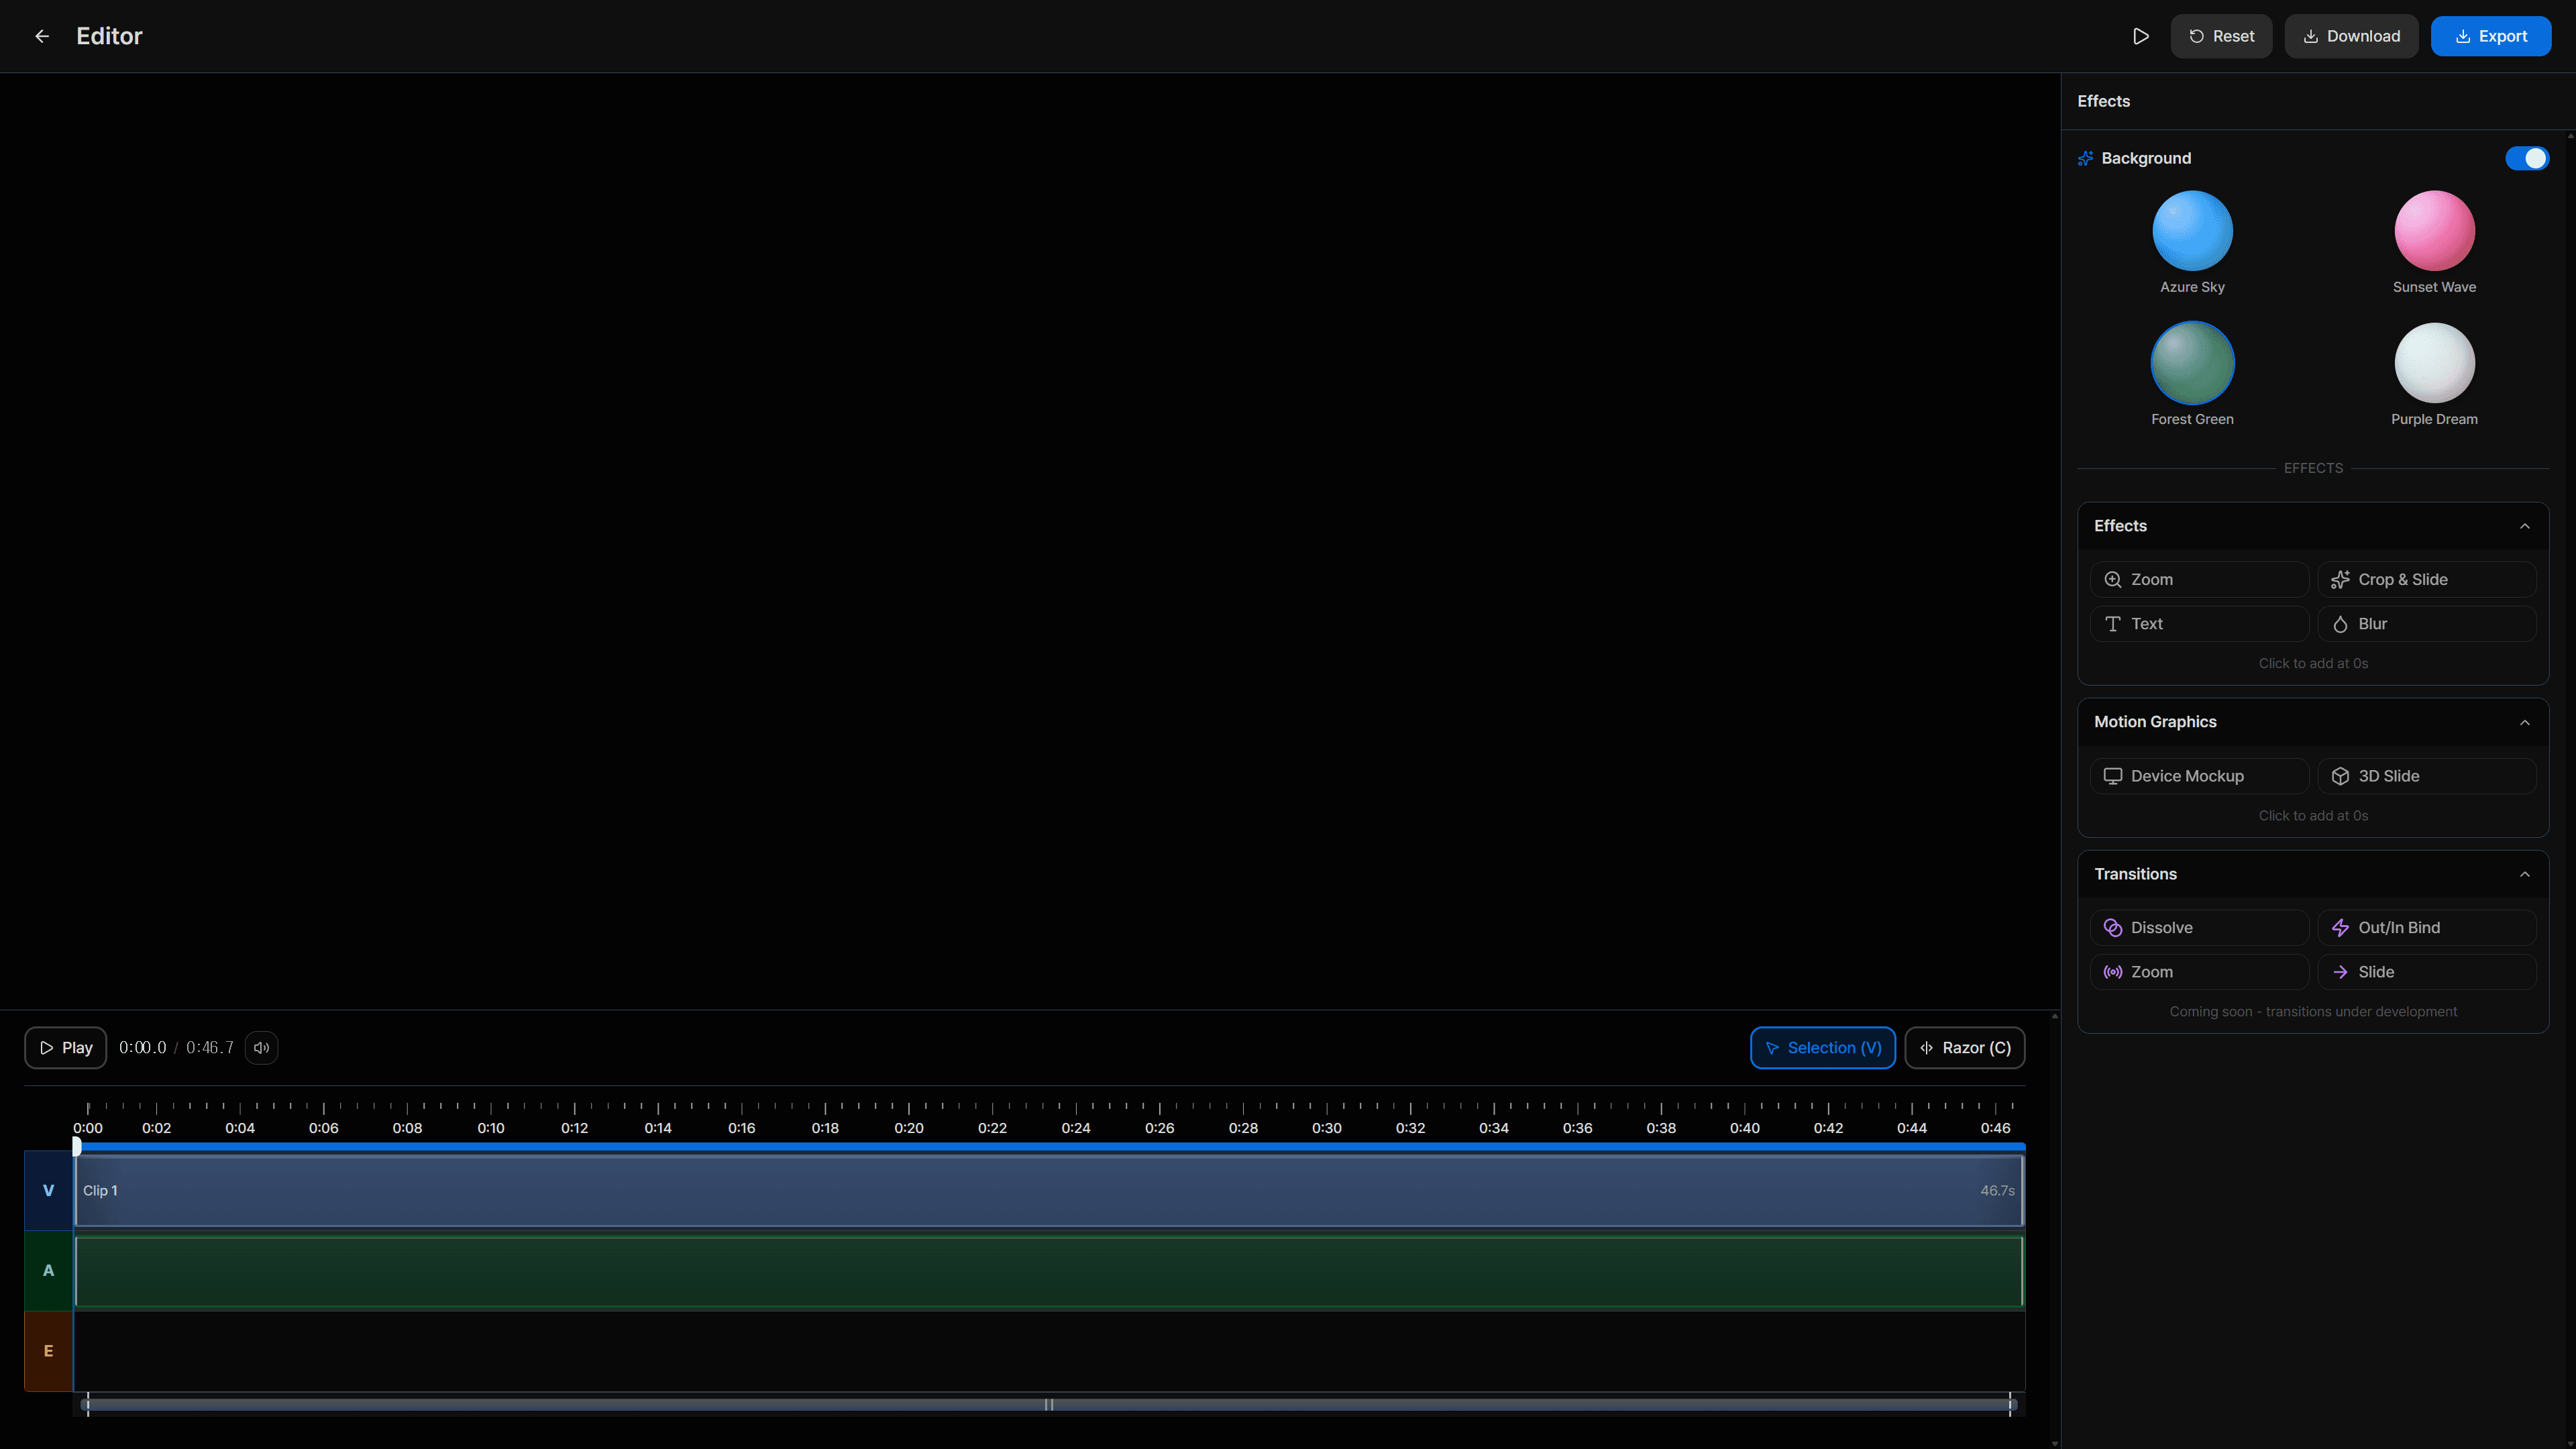2576x1449 pixels.
Task: Add a 3D Slide motion graphic
Action: coord(2427,775)
